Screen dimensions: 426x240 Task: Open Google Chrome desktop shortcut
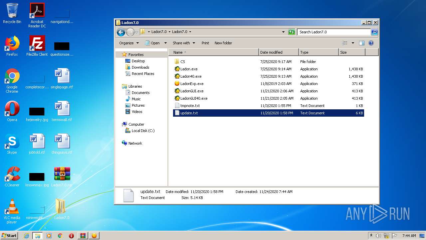point(12,81)
